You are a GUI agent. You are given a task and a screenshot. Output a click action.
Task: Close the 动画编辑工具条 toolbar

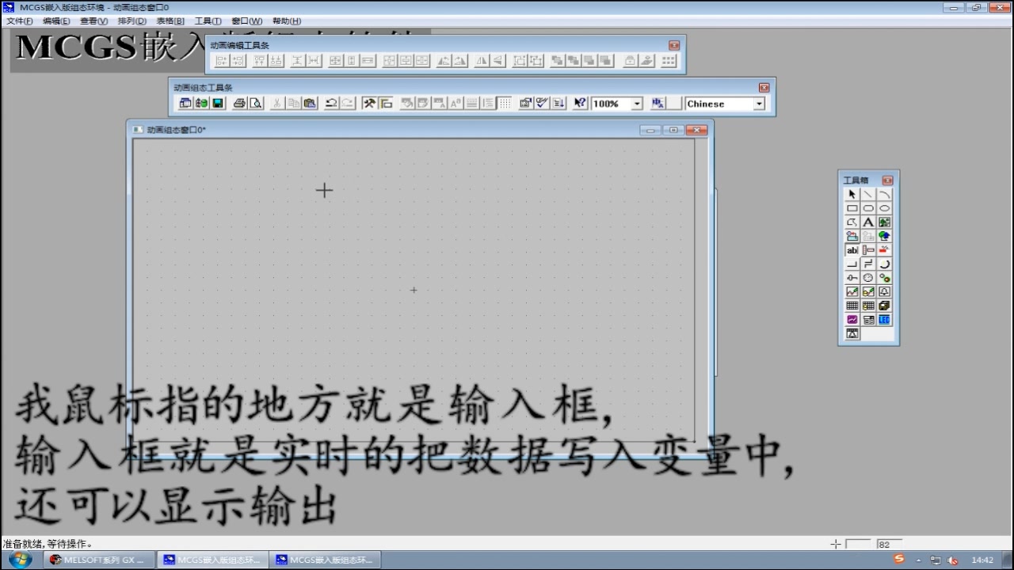point(674,45)
